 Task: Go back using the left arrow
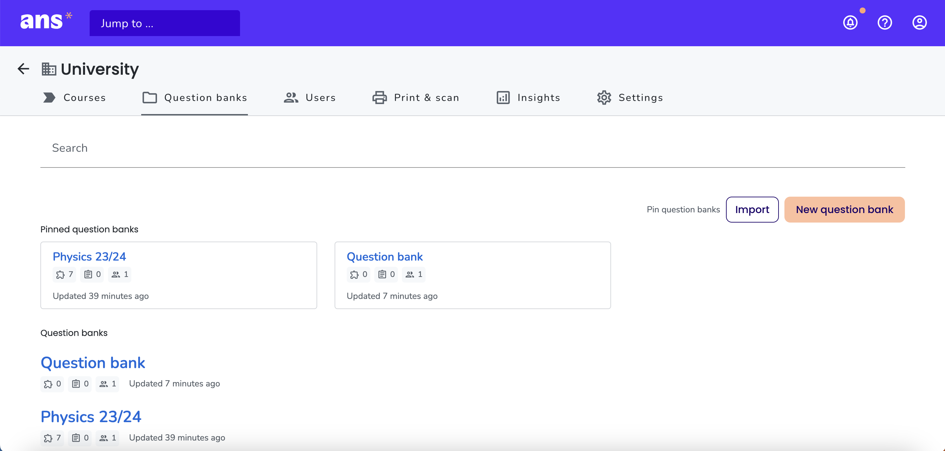[x=24, y=69]
